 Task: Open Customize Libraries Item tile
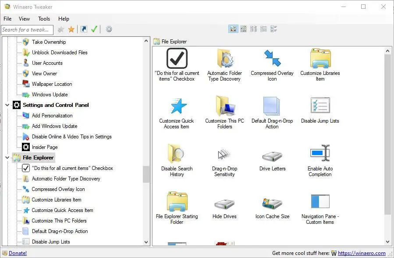[320, 65]
